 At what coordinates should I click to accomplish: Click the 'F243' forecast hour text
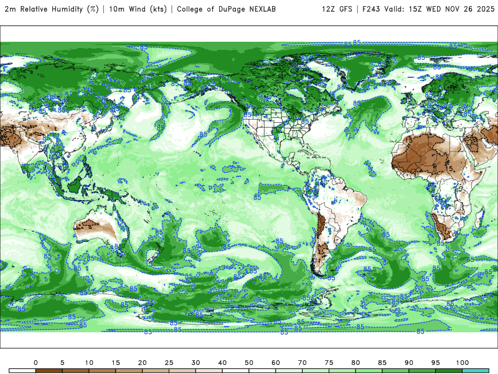click(371, 9)
